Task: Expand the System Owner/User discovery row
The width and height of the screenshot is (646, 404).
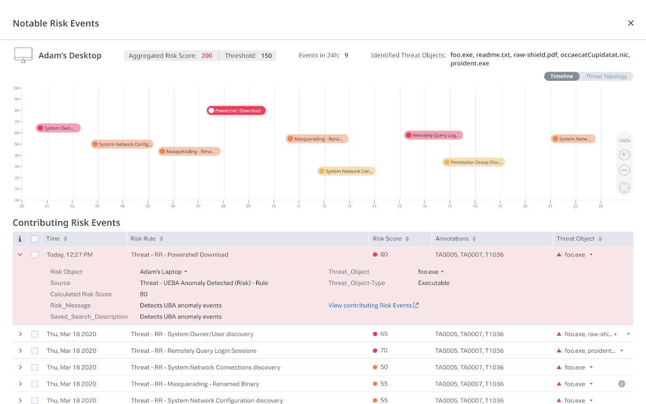Action: pyautogui.click(x=20, y=334)
